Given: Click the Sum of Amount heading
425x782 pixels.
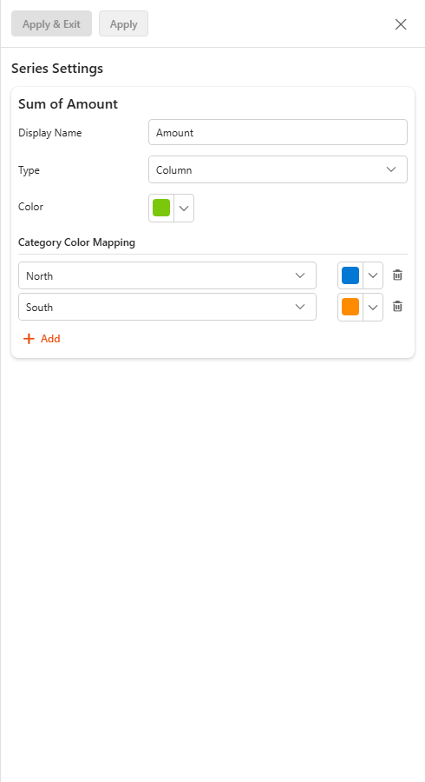Looking at the screenshot, I should (68, 103).
